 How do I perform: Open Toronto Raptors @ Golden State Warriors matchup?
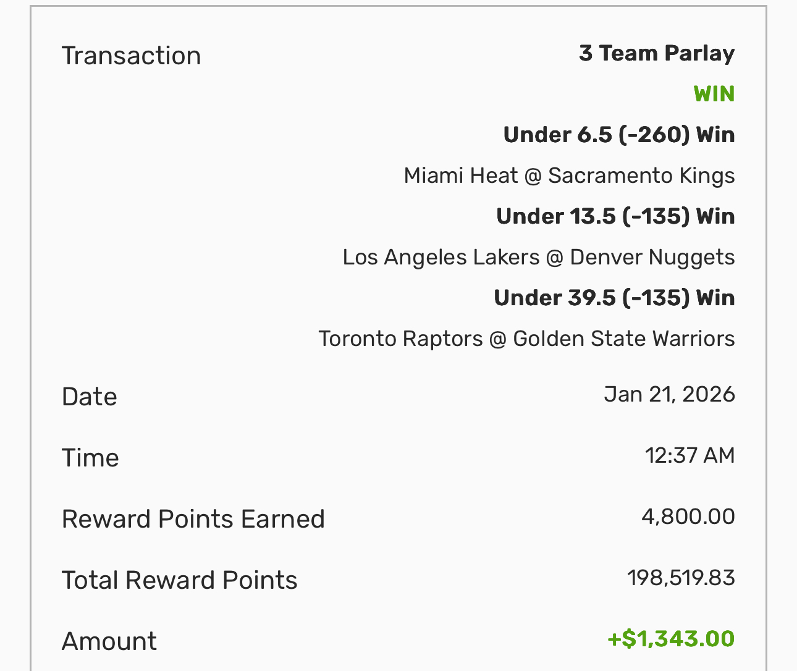coord(526,339)
